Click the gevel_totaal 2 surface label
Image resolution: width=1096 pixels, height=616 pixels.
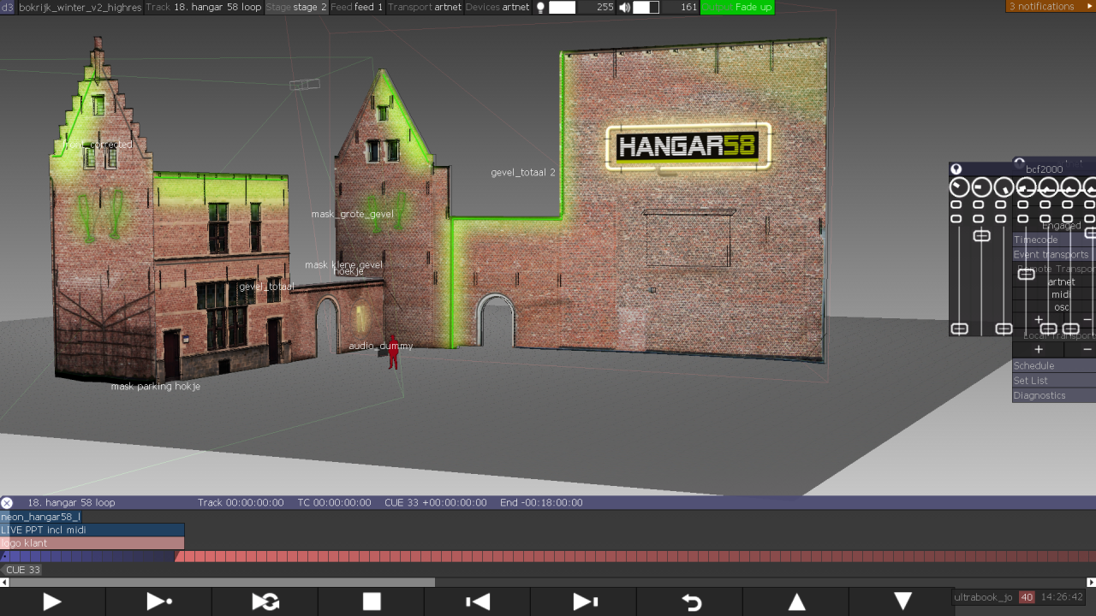(x=523, y=172)
